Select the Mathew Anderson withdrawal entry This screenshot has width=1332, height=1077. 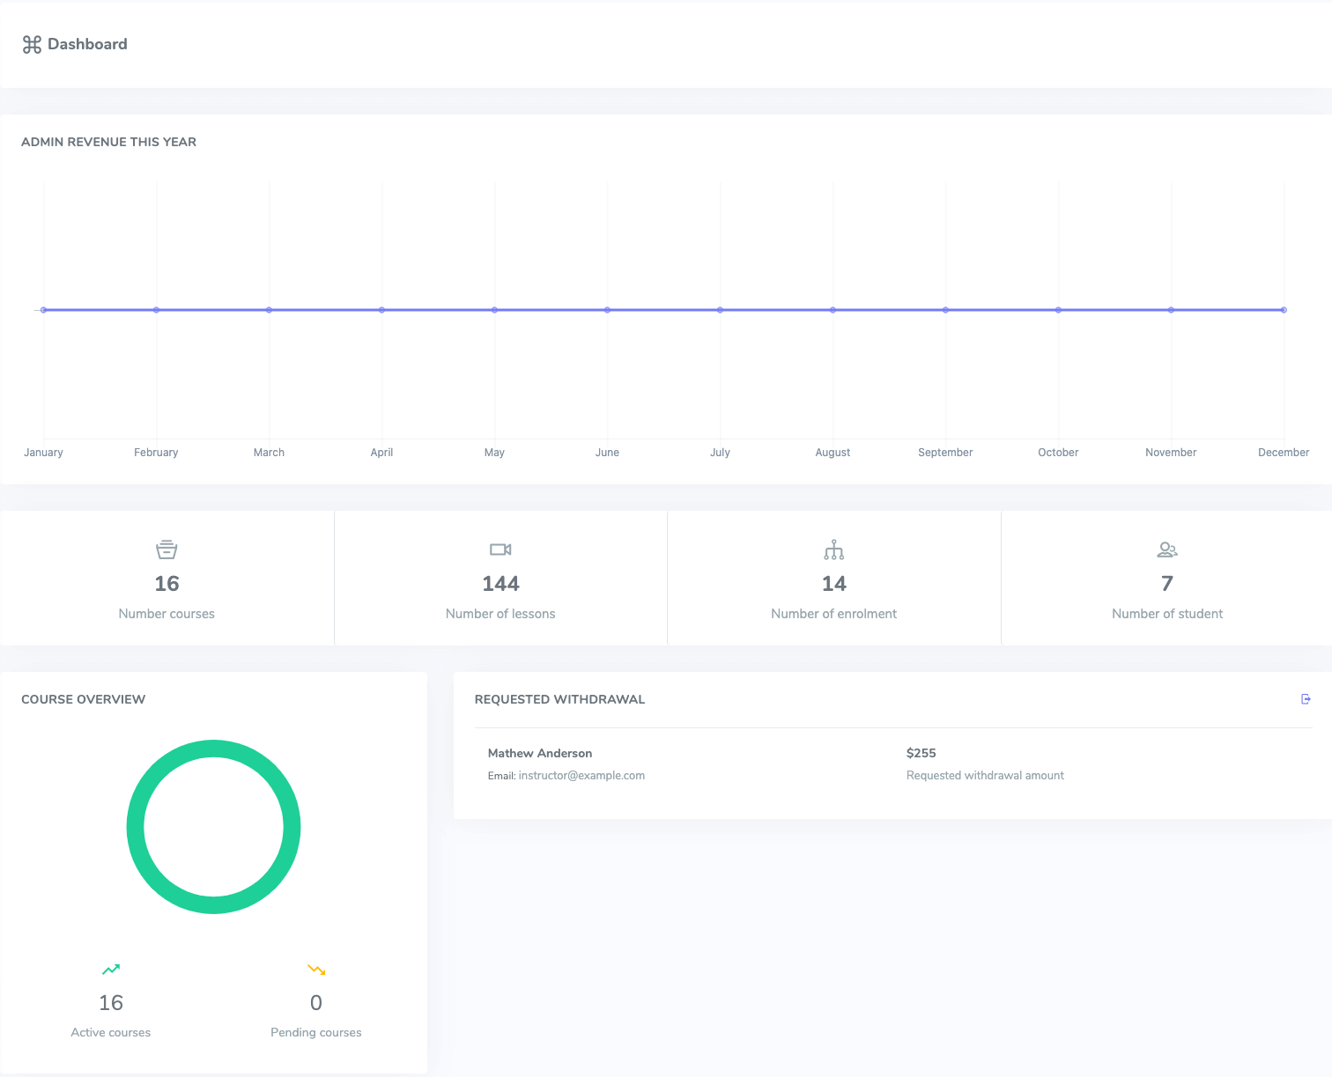pos(540,753)
